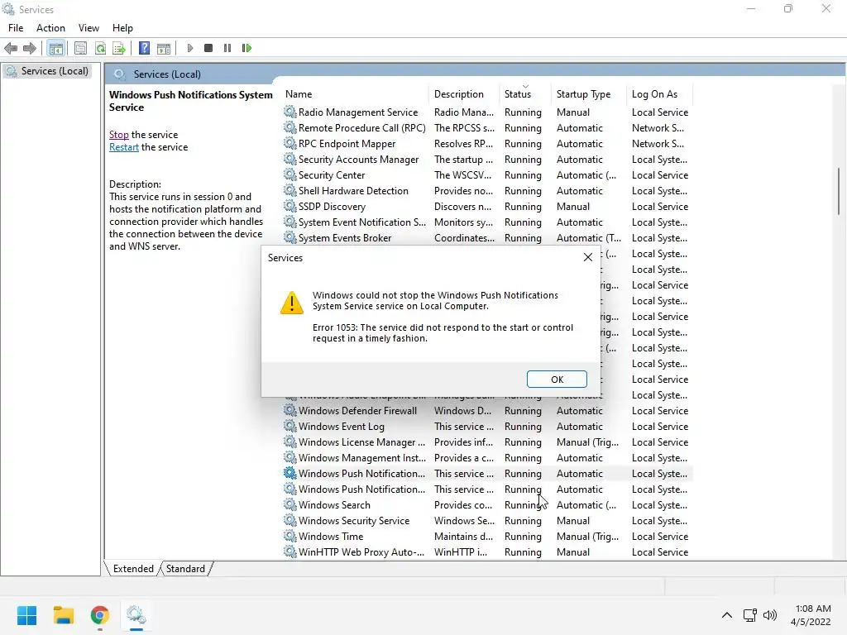
Task: Select Windows Management Instrumentation row
Action: tap(486, 456)
